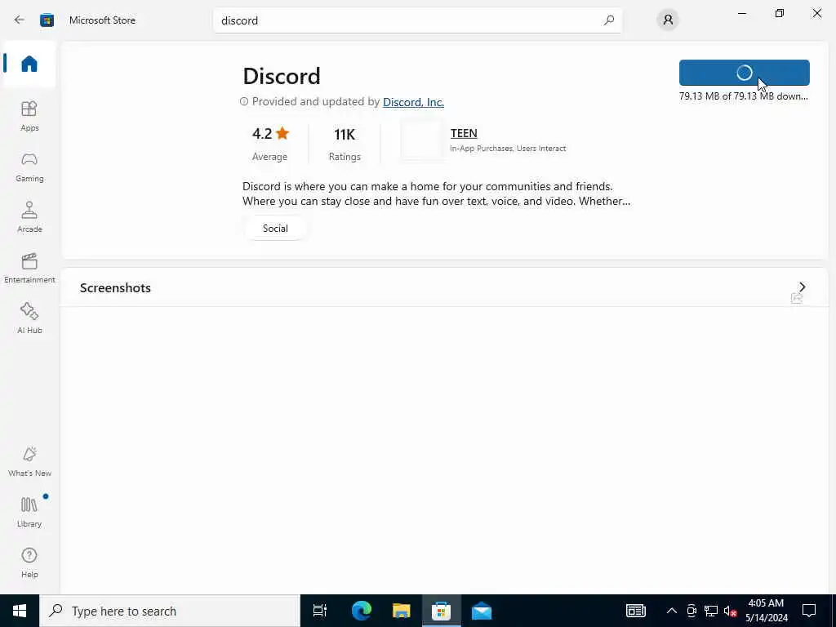Open the Home section in sidebar

[x=29, y=64]
